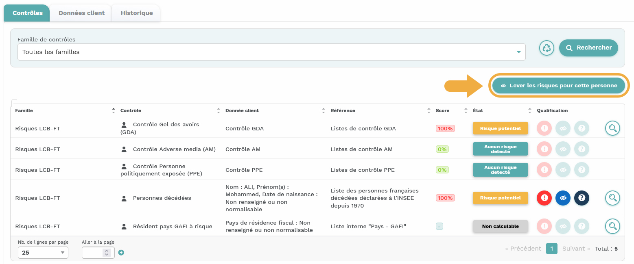Toggle crossed-eye icon in Résident pays GAFI row

point(563,226)
